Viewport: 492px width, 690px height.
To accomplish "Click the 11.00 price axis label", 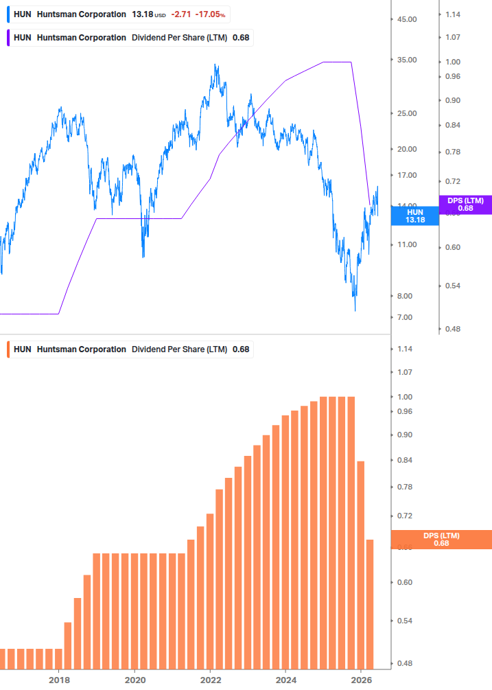I will [x=407, y=244].
